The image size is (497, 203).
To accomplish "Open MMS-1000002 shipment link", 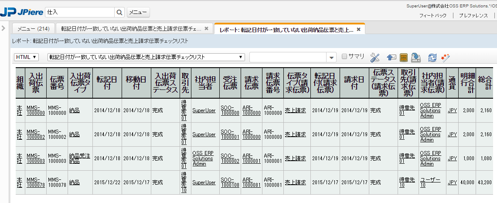I will coord(35,134).
